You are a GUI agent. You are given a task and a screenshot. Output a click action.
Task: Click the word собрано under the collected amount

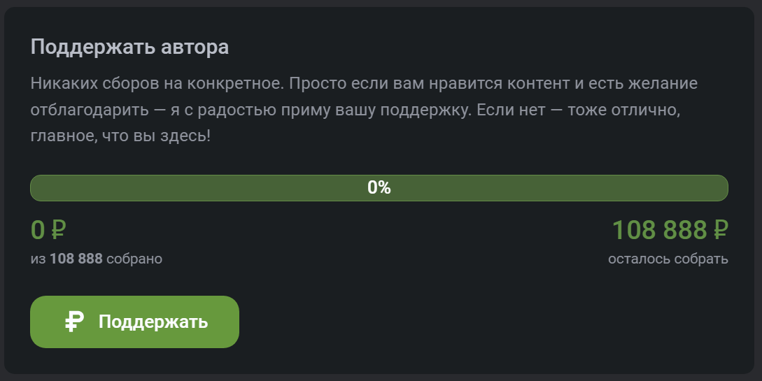(x=134, y=259)
